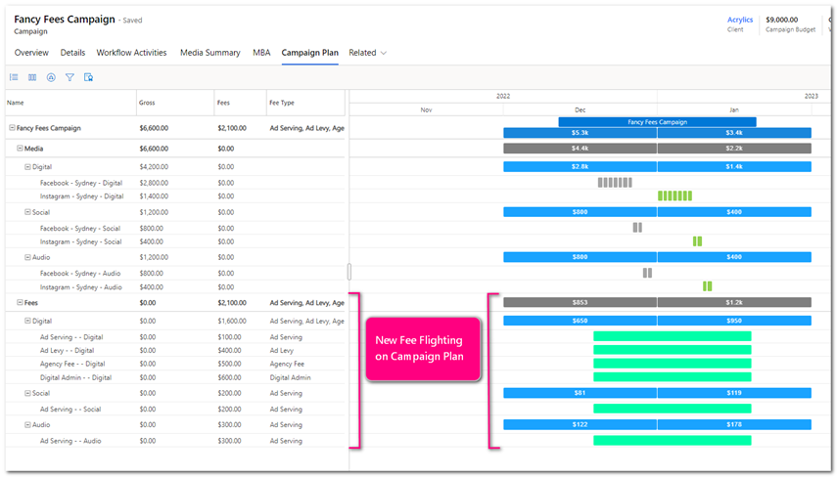This screenshot has height=477, width=837.
Task: Collapse the Fancy Fees Campaign root row
Action: coord(12,128)
